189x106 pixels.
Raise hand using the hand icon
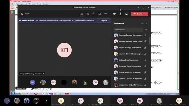(94, 14)
